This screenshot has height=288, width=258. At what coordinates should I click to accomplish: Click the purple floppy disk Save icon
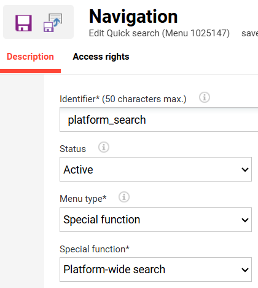[23, 23]
